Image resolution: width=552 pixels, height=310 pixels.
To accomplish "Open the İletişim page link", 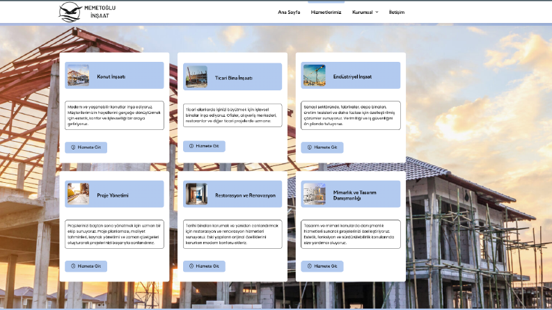I will tap(397, 12).
